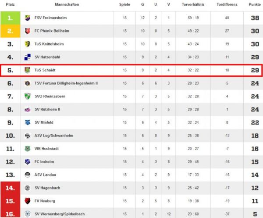The width and height of the screenshot is (263, 218).
Task: Click the FSV Freimersheim club crest
Action: coord(28,18)
